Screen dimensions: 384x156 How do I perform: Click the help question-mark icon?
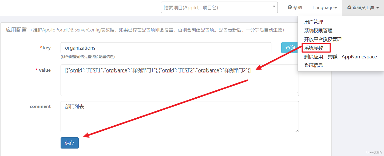coord(290,7)
